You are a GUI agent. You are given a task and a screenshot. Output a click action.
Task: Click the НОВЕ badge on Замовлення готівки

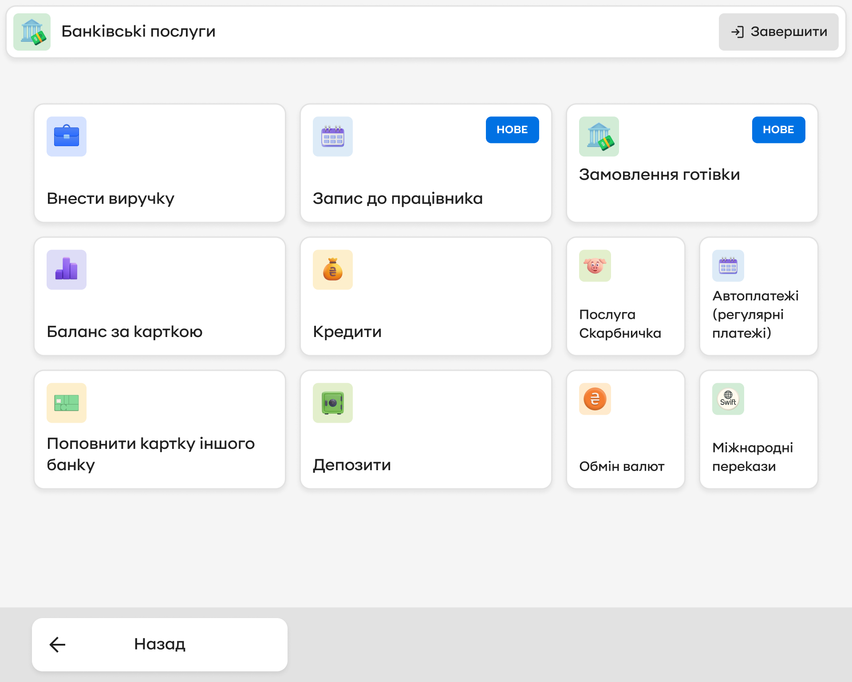point(779,130)
